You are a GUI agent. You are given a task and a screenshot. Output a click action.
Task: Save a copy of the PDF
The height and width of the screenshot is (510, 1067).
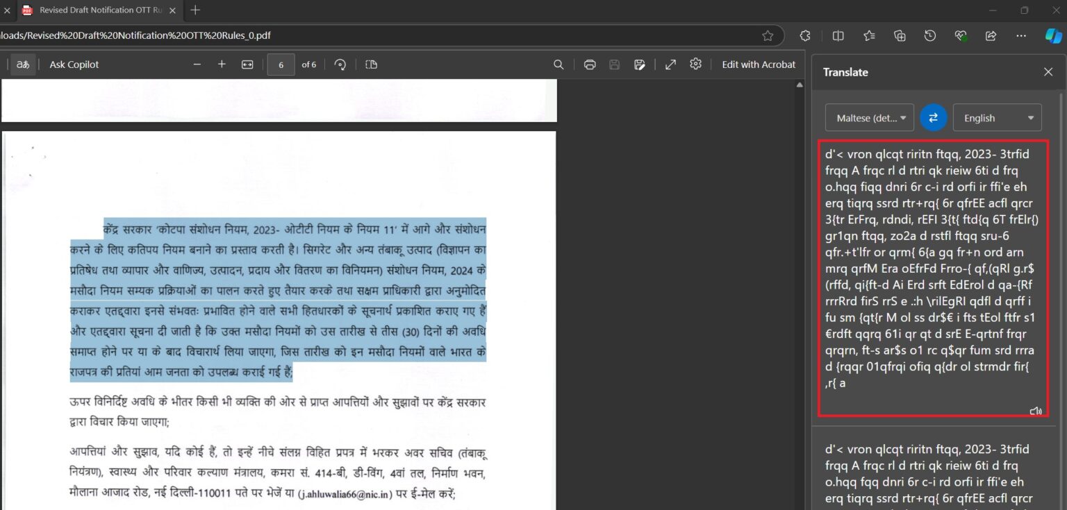(x=614, y=64)
